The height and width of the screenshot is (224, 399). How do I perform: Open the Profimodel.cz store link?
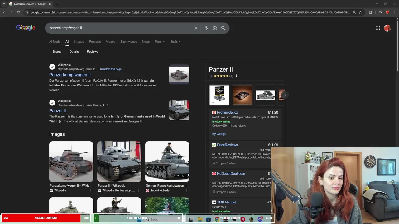227,112
